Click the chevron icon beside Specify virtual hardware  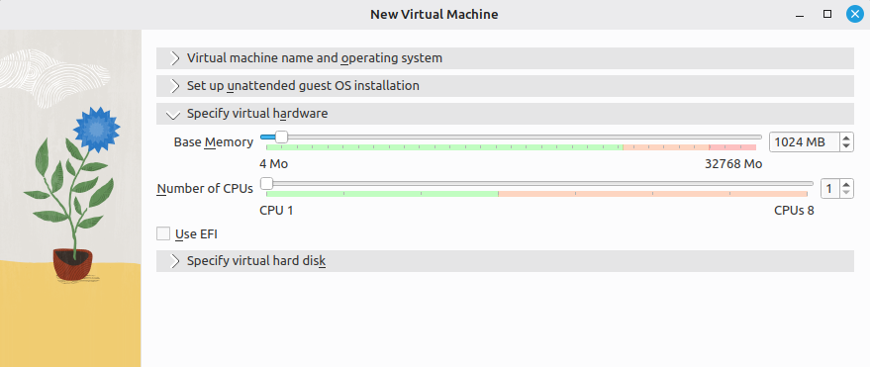pos(173,115)
